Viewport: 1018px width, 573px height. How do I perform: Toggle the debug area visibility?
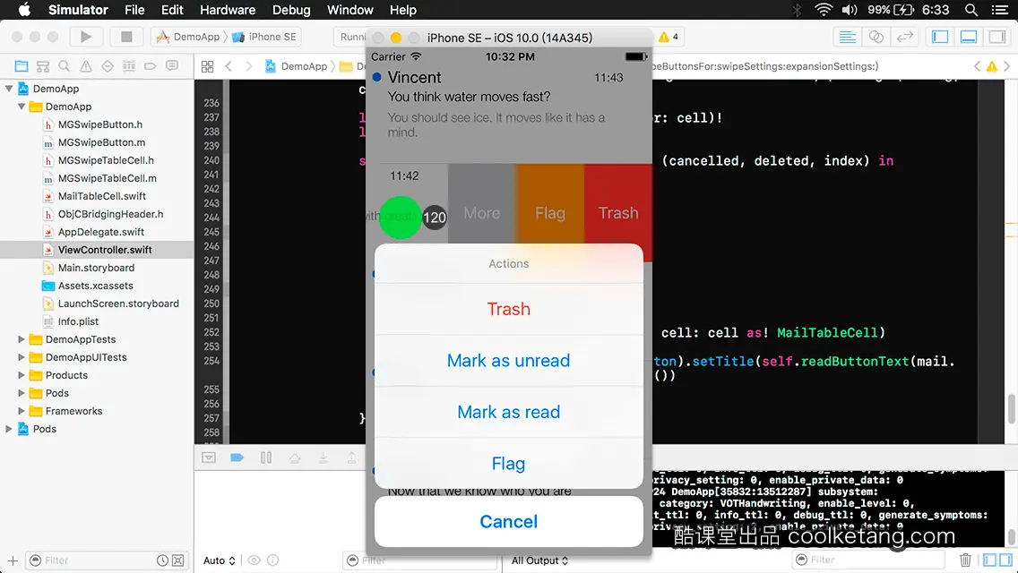969,37
